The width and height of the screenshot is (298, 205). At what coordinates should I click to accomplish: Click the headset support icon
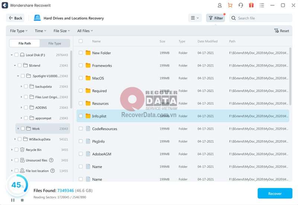[x=241, y=5]
